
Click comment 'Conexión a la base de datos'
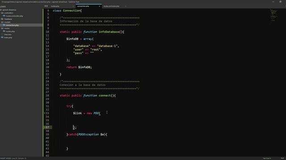pos(82,85)
